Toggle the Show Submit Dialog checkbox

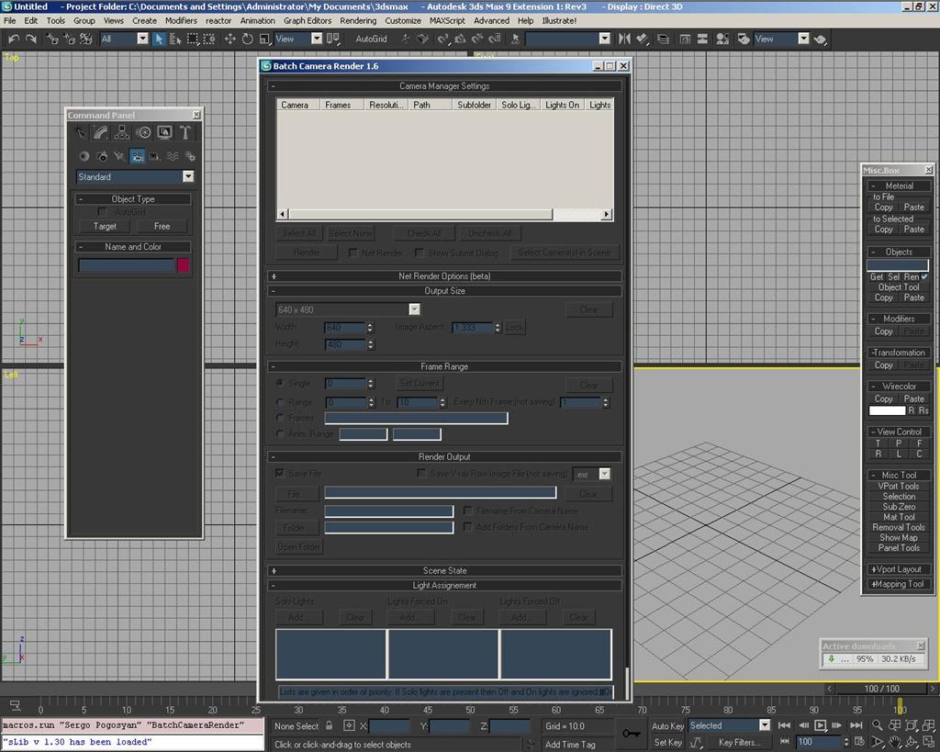pos(419,253)
